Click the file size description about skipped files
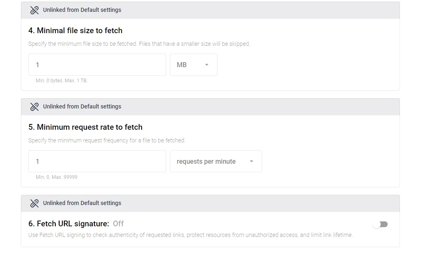The image size is (425, 257). coord(139,44)
